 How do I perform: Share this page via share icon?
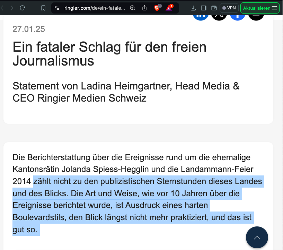pyautogui.click(x=144, y=8)
